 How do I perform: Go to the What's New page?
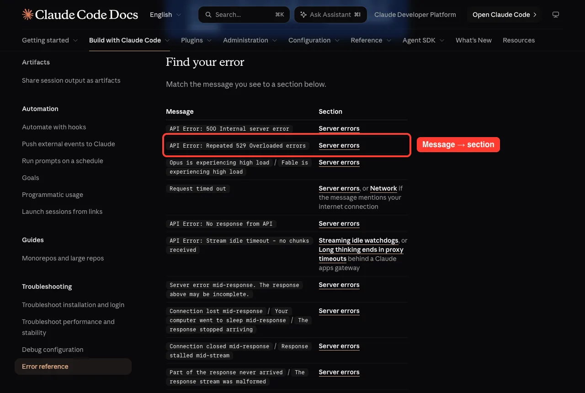(x=473, y=40)
